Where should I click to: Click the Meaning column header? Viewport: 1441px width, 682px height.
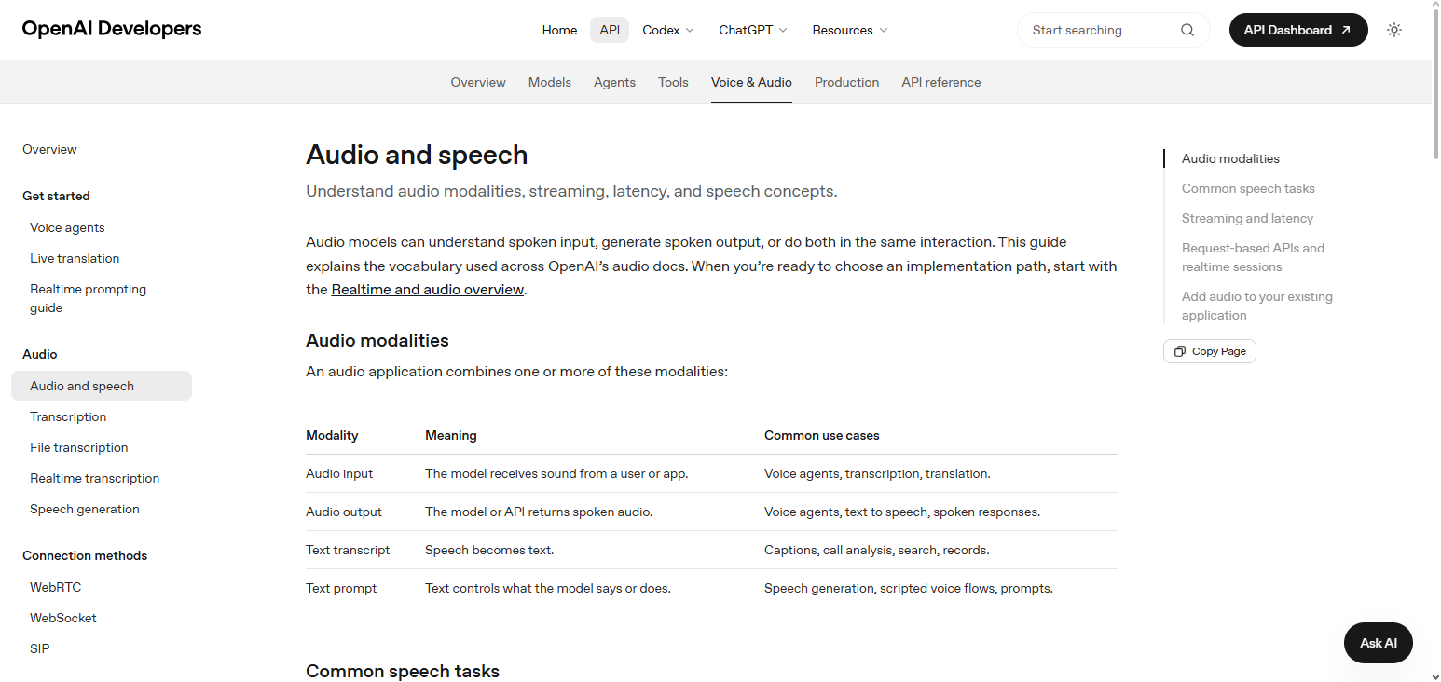[451, 435]
